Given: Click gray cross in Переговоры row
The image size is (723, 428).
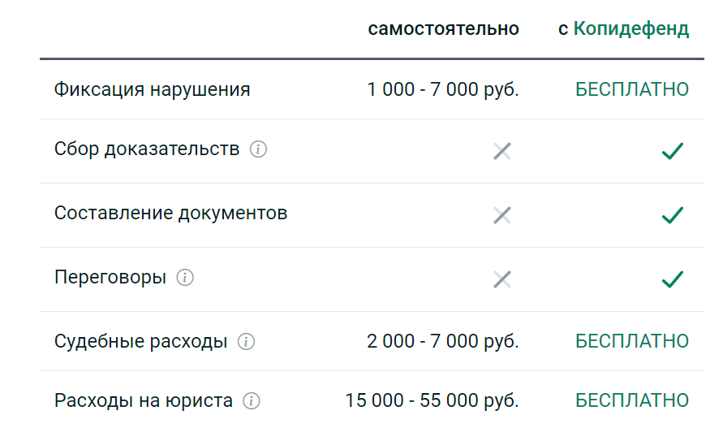Looking at the screenshot, I should [502, 279].
